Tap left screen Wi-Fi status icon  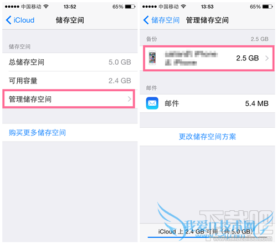coord(46,7)
